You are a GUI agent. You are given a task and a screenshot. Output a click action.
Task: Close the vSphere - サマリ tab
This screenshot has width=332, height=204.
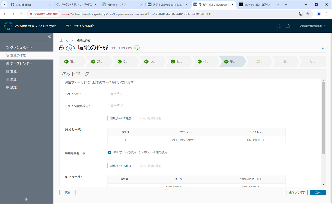click(141, 4)
